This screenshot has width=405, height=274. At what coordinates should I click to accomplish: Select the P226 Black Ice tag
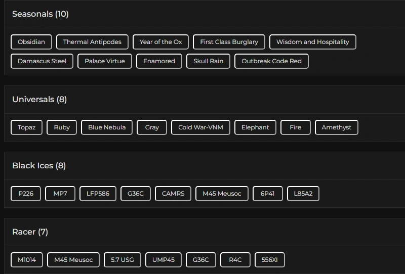click(x=26, y=194)
